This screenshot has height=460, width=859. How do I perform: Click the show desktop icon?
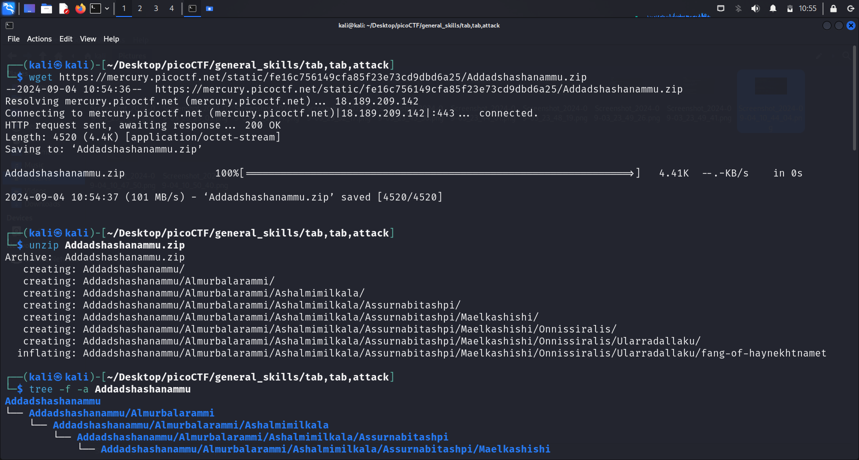(x=29, y=8)
